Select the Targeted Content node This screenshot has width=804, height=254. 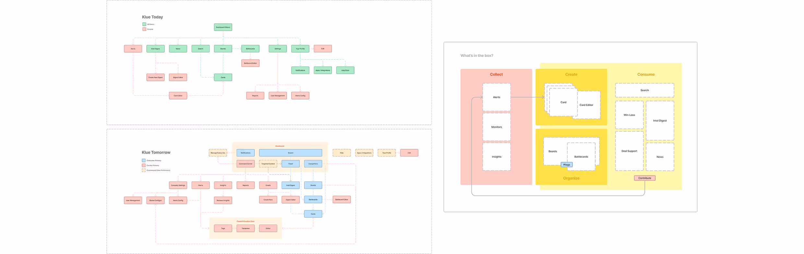click(268, 164)
